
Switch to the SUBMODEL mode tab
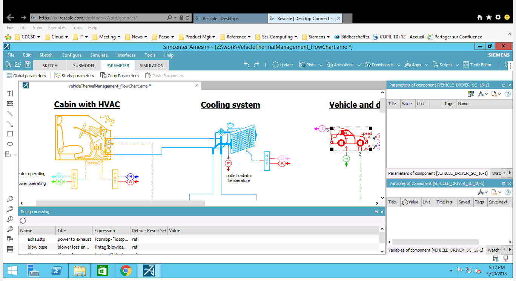pyautogui.click(x=84, y=66)
